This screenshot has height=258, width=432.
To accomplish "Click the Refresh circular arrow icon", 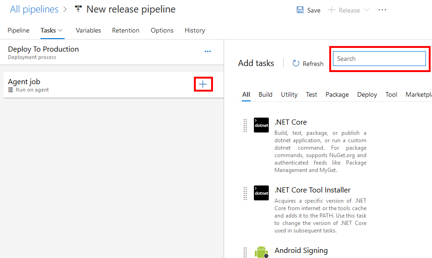I will pyautogui.click(x=296, y=63).
